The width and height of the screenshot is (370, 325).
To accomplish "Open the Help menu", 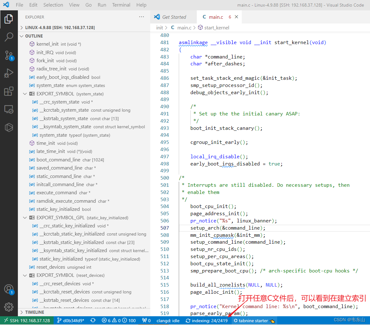I will tap(141, 5).
